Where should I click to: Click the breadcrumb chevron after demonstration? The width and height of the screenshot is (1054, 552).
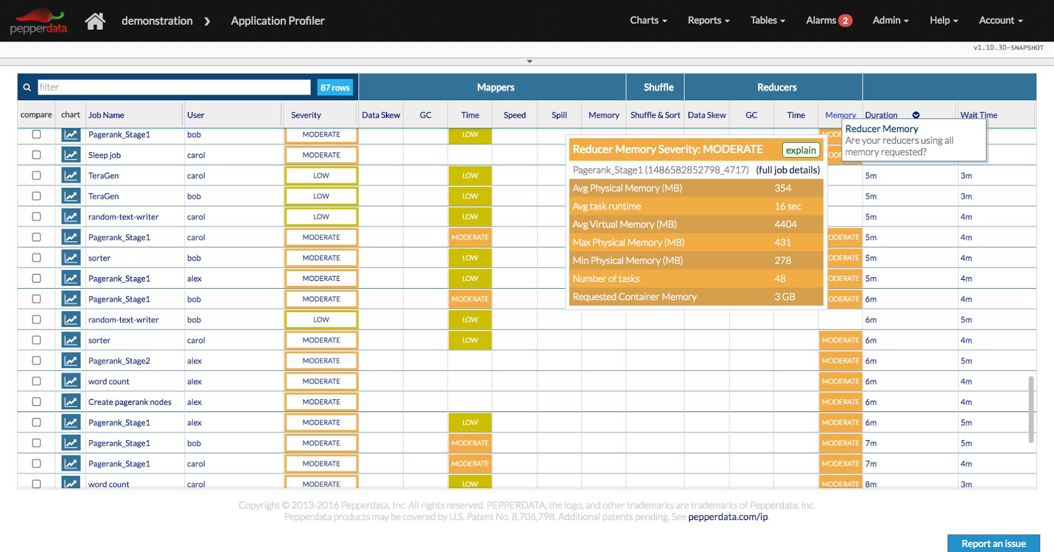pyautogui.click(x=207, y=21)
